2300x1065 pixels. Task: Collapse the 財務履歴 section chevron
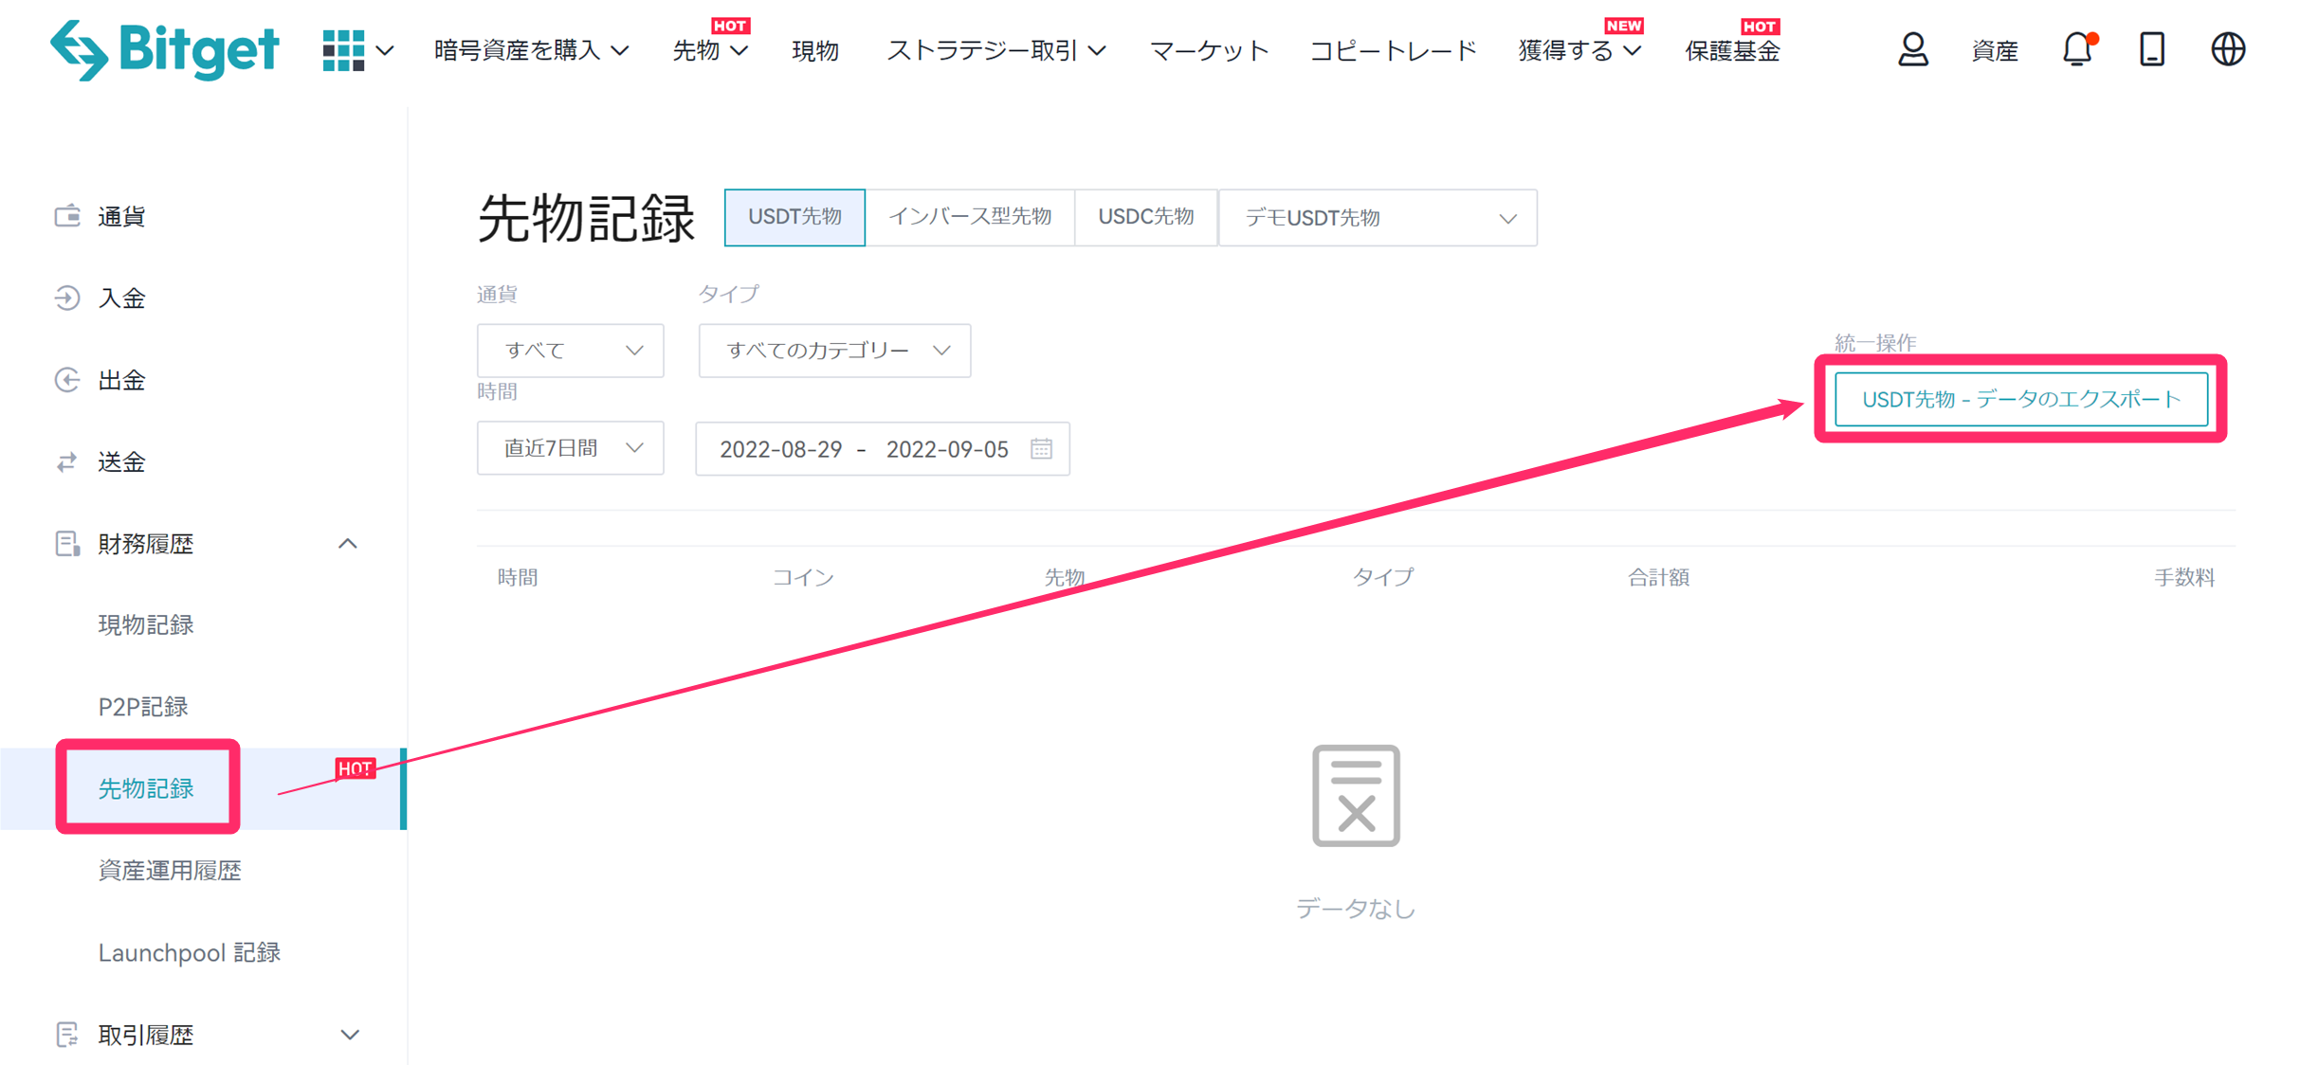348,543
